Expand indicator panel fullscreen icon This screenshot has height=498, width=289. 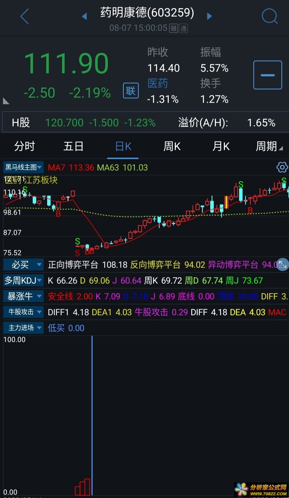pos(283,265)
